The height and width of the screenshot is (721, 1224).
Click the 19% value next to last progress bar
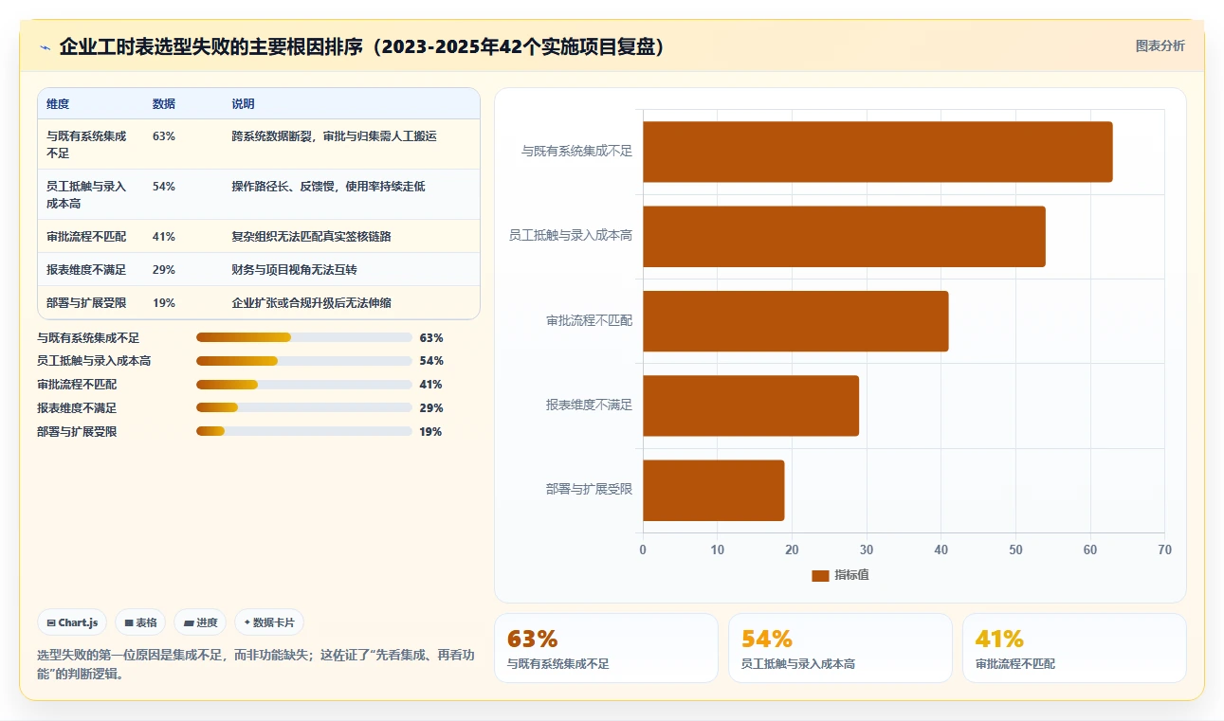(431, 431)
